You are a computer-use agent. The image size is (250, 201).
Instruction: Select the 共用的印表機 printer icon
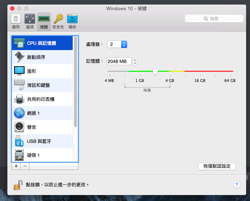point(19,99)
